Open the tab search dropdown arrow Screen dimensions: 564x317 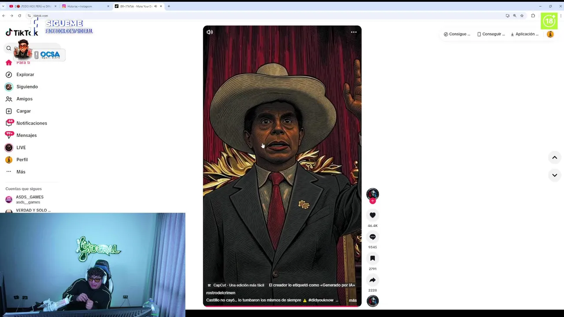pos(3,6)
